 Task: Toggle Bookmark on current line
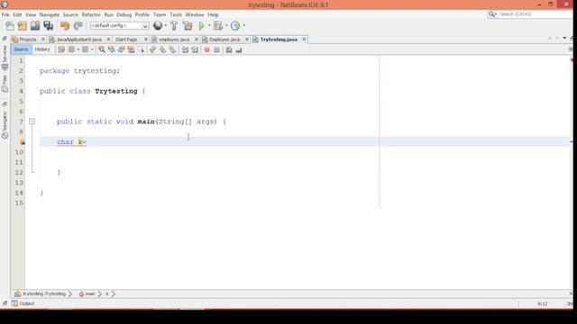(x=172, y=49)
